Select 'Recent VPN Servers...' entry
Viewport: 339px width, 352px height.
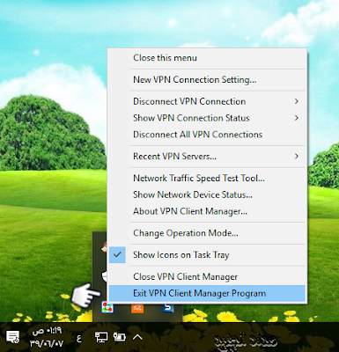point(207,156)
